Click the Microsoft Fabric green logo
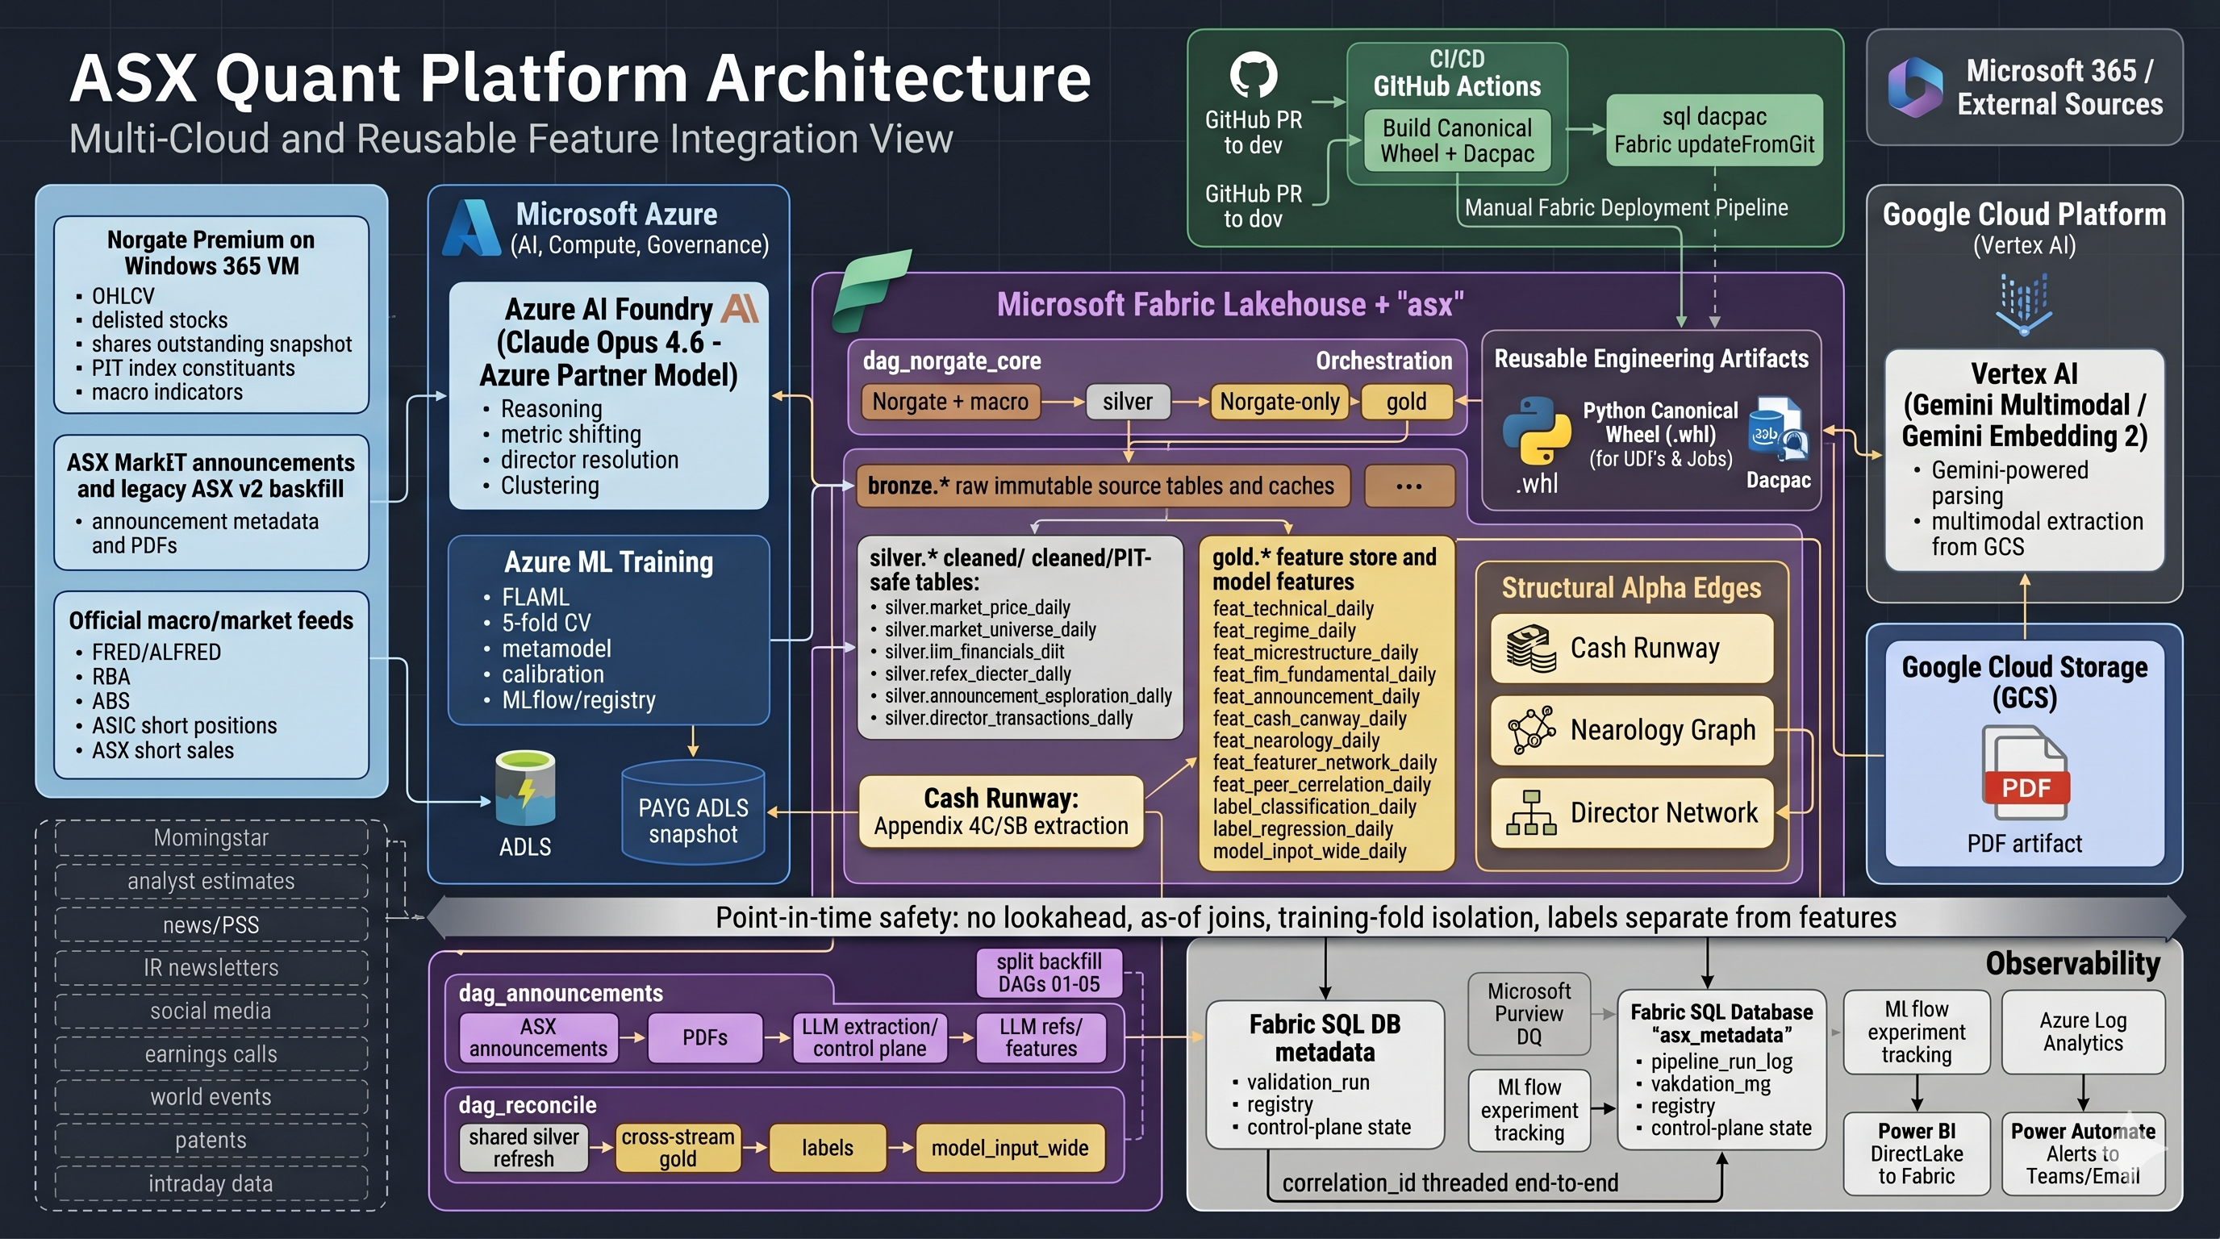Screen dimensions: 2220x1239 pyautogui.click(x=870, y=290)
